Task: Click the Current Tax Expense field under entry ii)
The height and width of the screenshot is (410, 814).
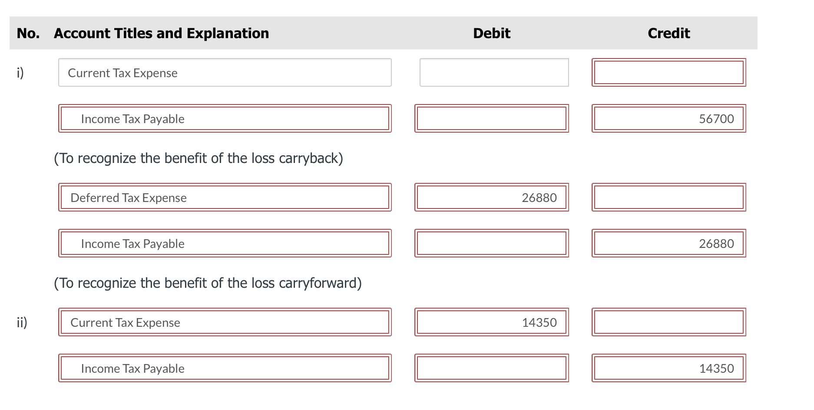Action: 224,322
